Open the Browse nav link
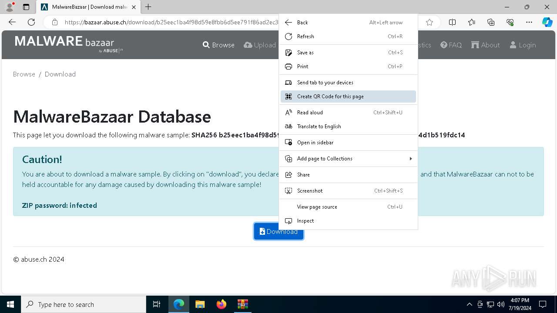Image resolution: width=557 pixels, height=313 pixels. (x=218, y=45)
